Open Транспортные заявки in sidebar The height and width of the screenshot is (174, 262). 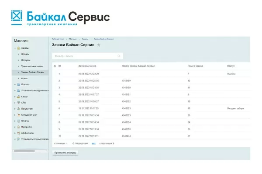[x=32, y=66]
